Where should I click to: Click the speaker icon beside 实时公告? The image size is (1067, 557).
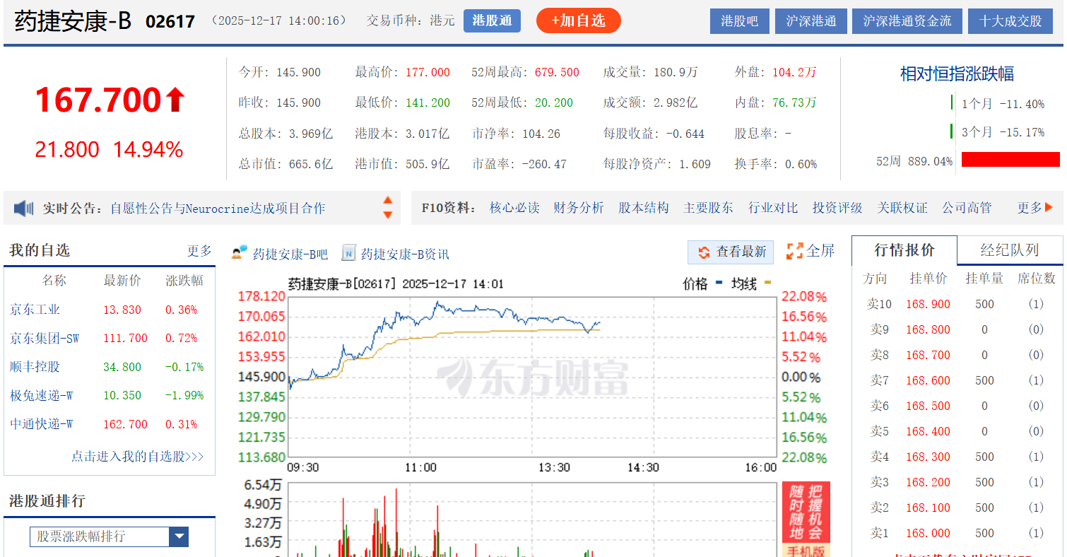point(24,208)
